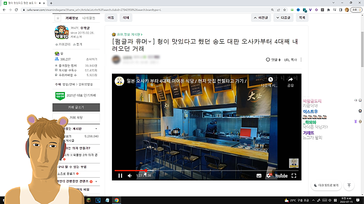Image resolution: width=364 pixels, height=204 pixels.
Task: Pause the YouTube video
Action: [x=121, y=175]
